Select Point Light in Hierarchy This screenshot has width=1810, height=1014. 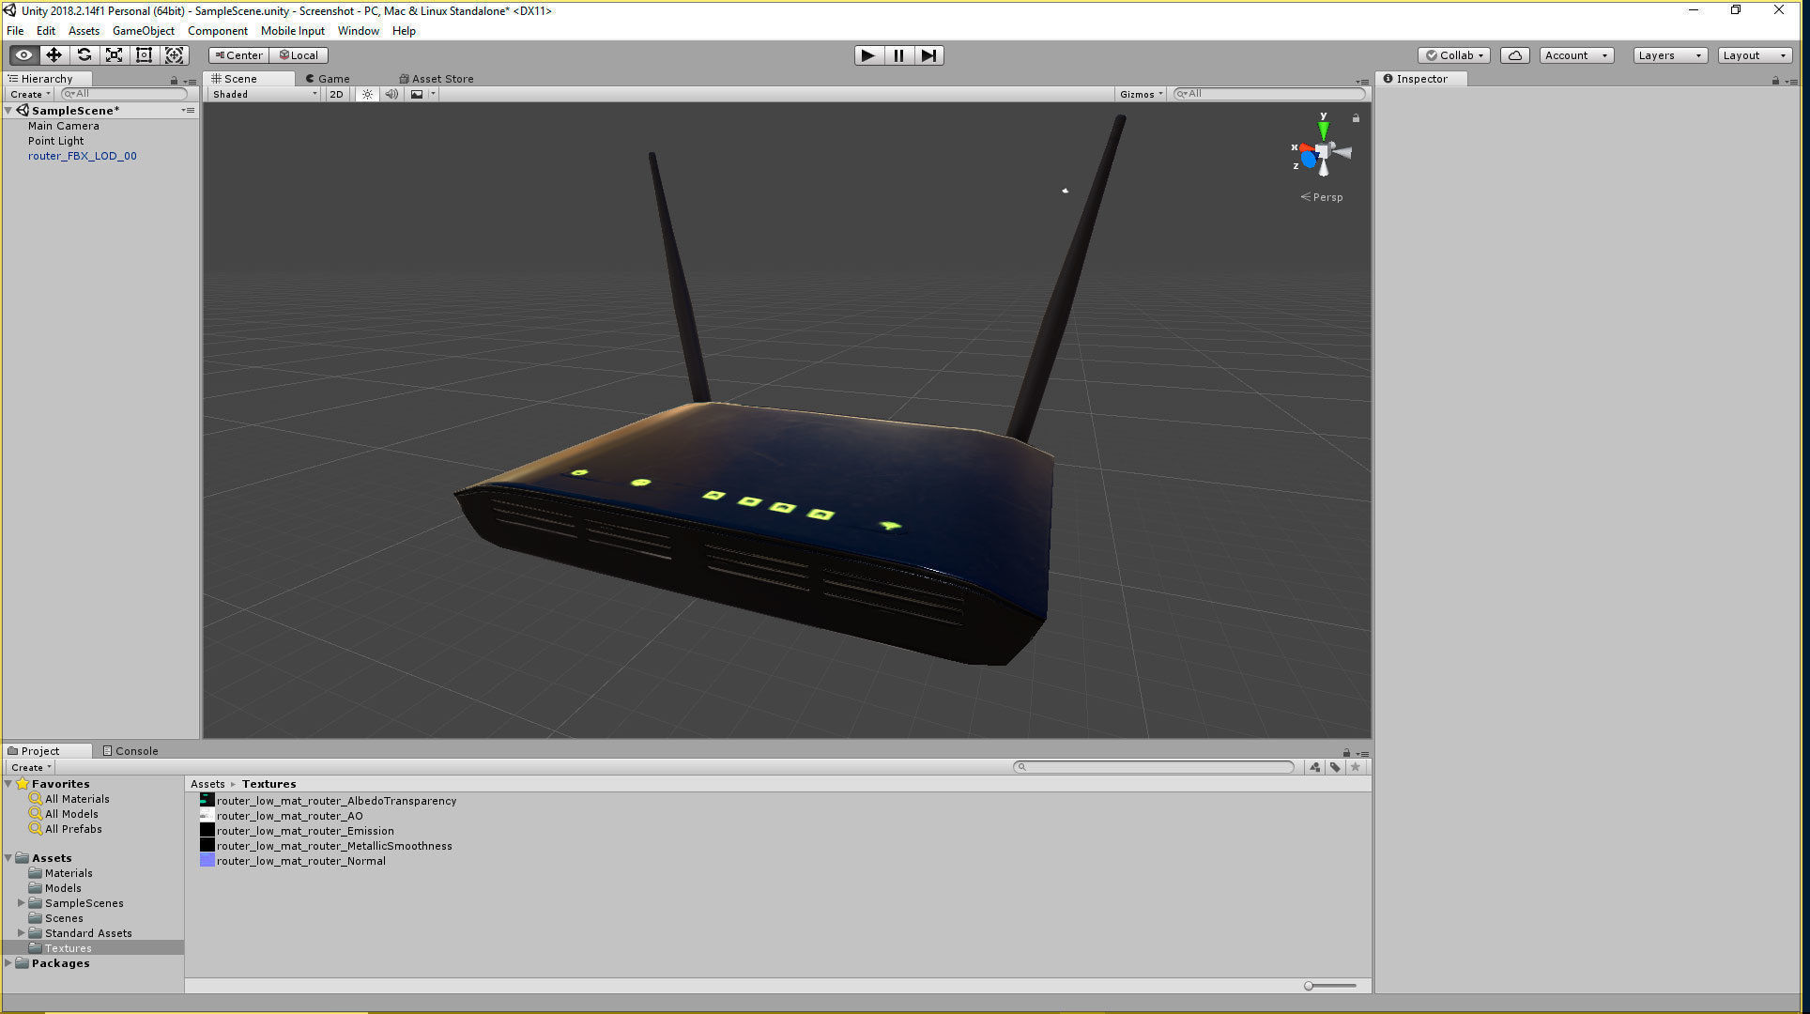click(x=56, y=141)
